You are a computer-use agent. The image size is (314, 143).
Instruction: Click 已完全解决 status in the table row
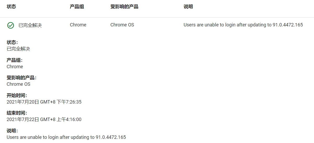pyautogui.click(x=30, y=25)
